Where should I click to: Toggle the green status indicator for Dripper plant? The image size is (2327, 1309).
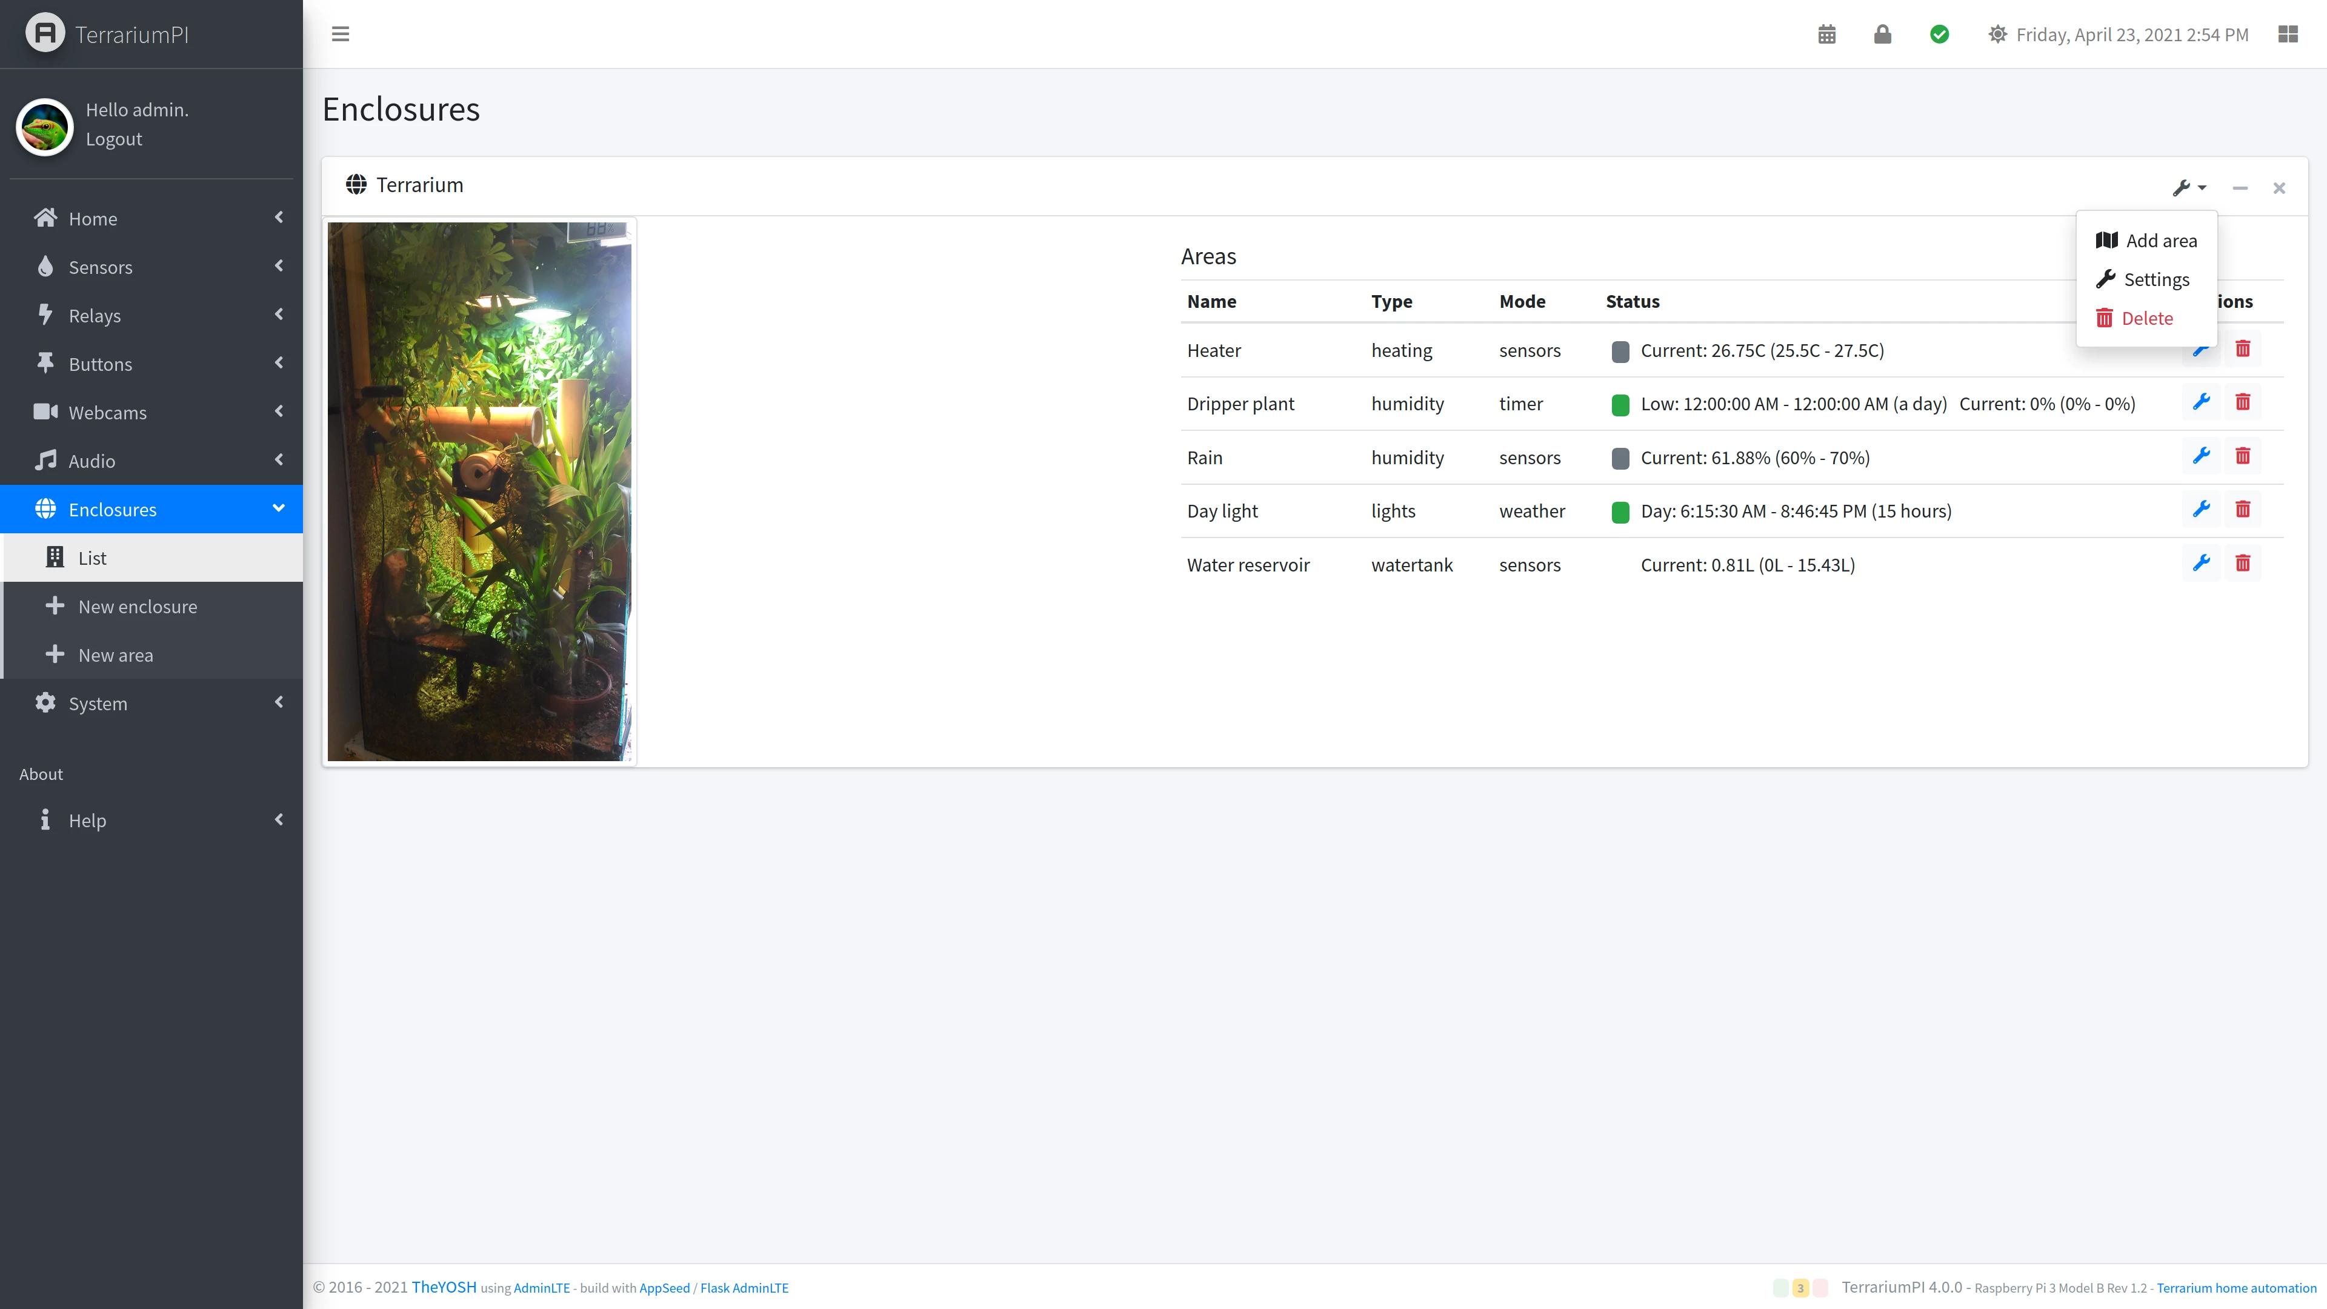pos(1619,403)
